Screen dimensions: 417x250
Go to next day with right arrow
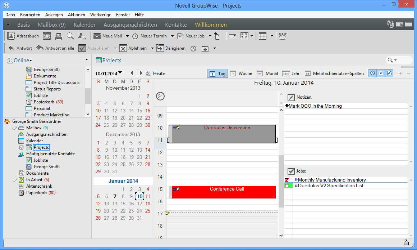click(x=141, y=73)
